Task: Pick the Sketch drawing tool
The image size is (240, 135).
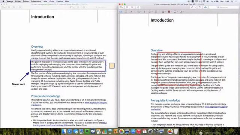Action: click(x=131, y=12)
